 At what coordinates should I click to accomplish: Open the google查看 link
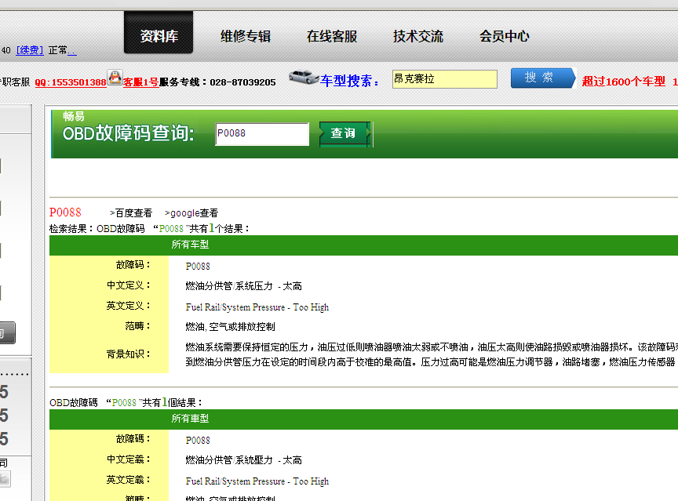[x=191, y=213]
